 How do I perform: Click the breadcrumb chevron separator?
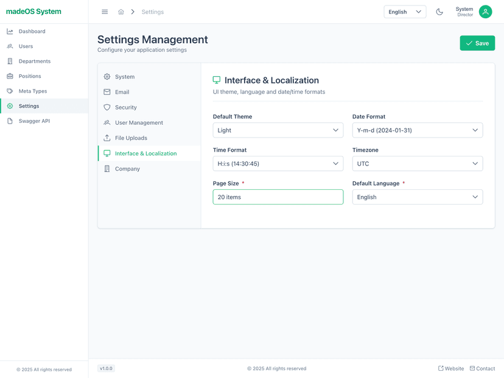tap(133, 12)
